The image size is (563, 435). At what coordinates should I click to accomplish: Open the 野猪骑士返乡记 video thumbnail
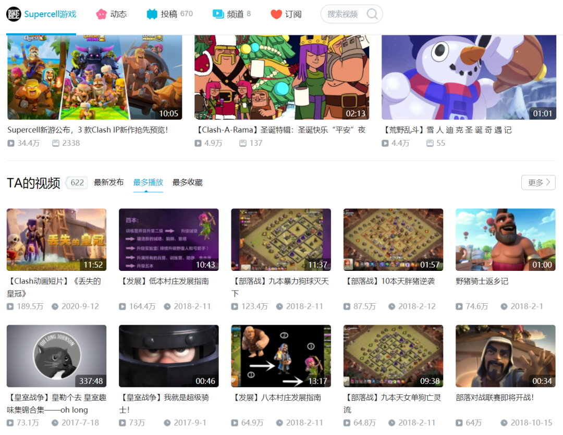(506, 240)
